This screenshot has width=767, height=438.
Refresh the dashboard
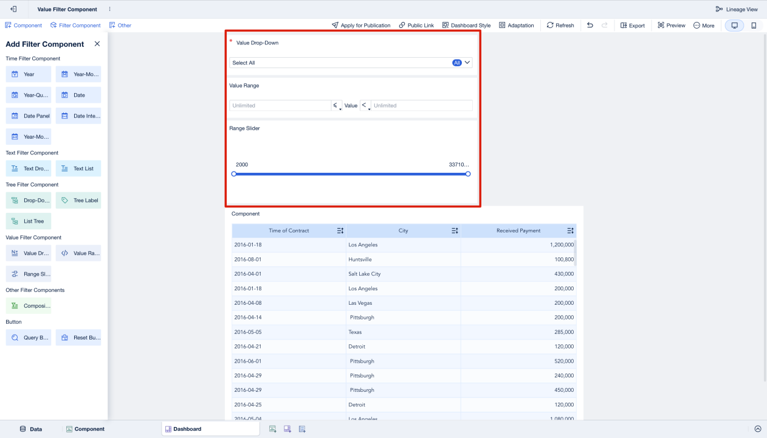coord(560,26)
